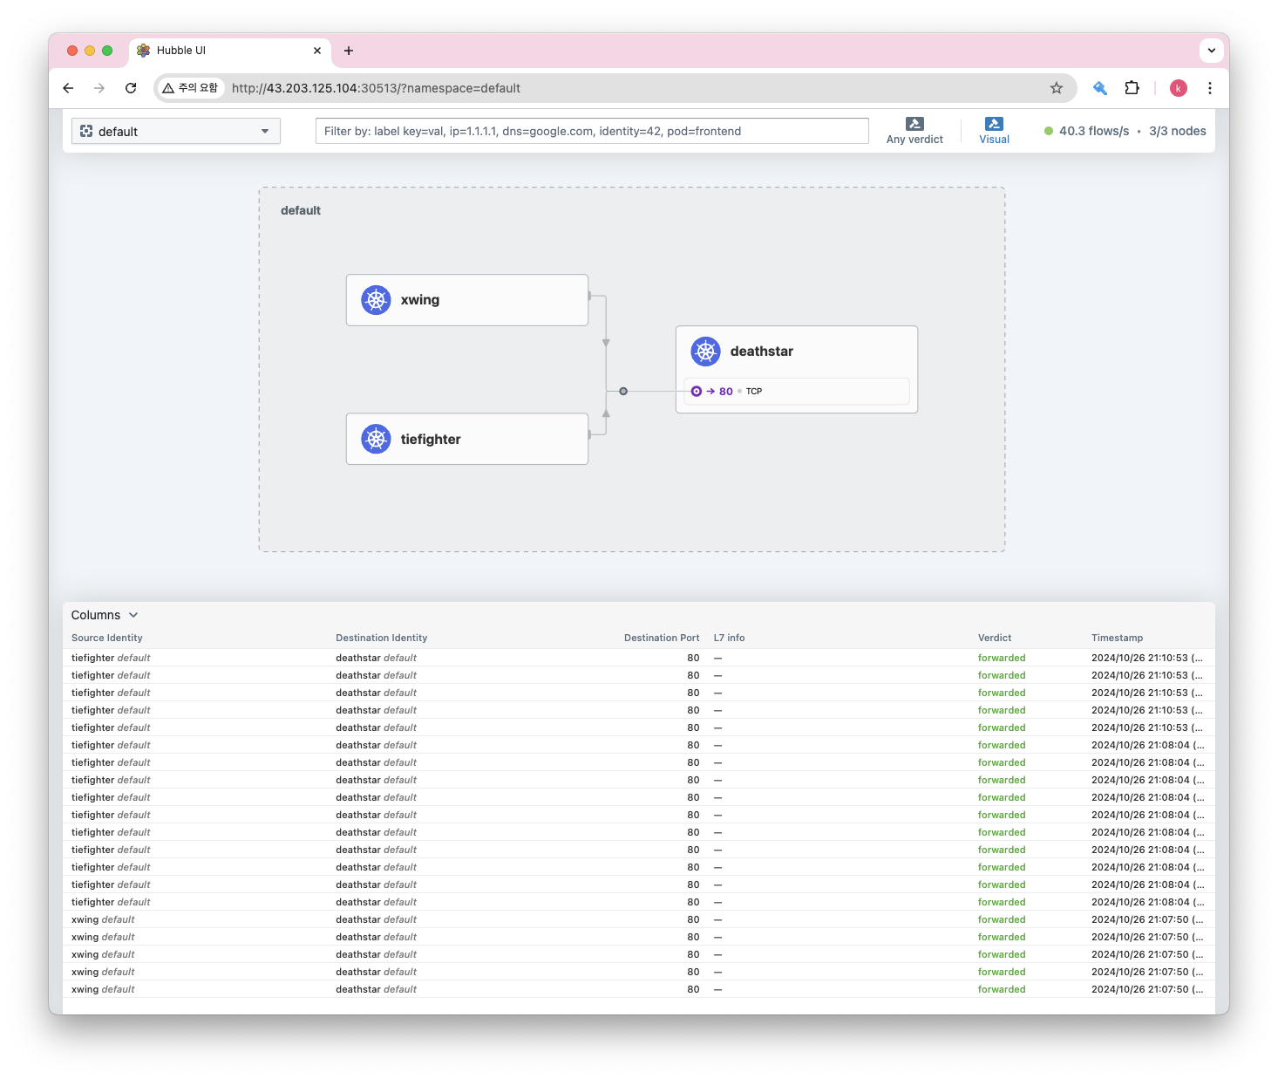Bookmark this page with star icon

coord(1057,88)
